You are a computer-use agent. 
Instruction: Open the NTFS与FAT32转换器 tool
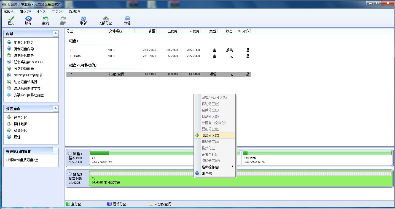28,75
